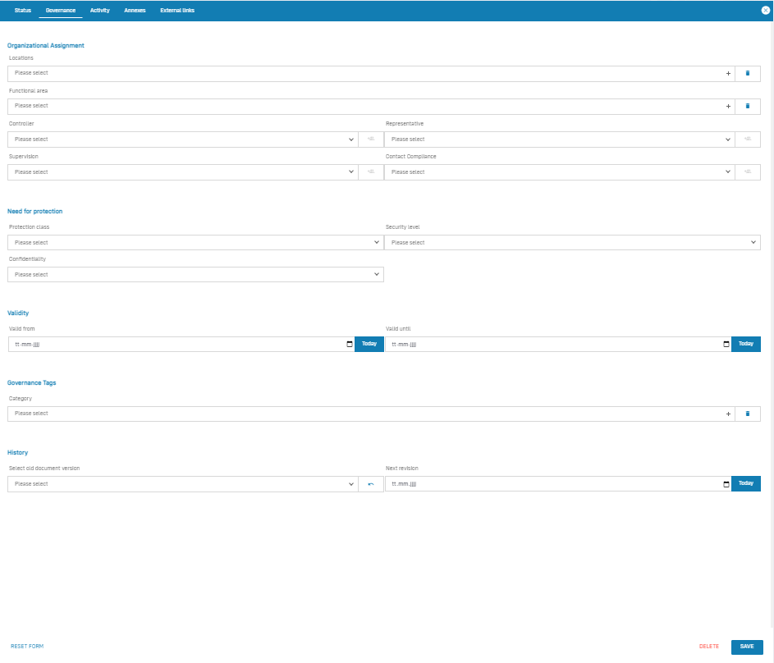
Task: Click the plus icon in Locations field
Action: point(728,74)
